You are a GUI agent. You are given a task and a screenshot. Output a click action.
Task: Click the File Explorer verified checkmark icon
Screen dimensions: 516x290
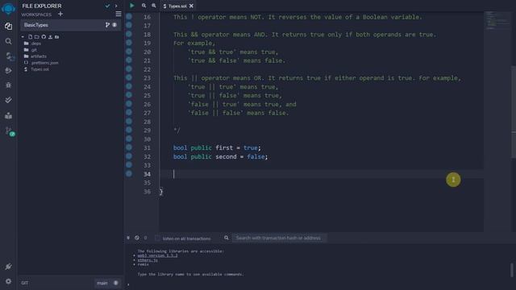pos(107,6)
